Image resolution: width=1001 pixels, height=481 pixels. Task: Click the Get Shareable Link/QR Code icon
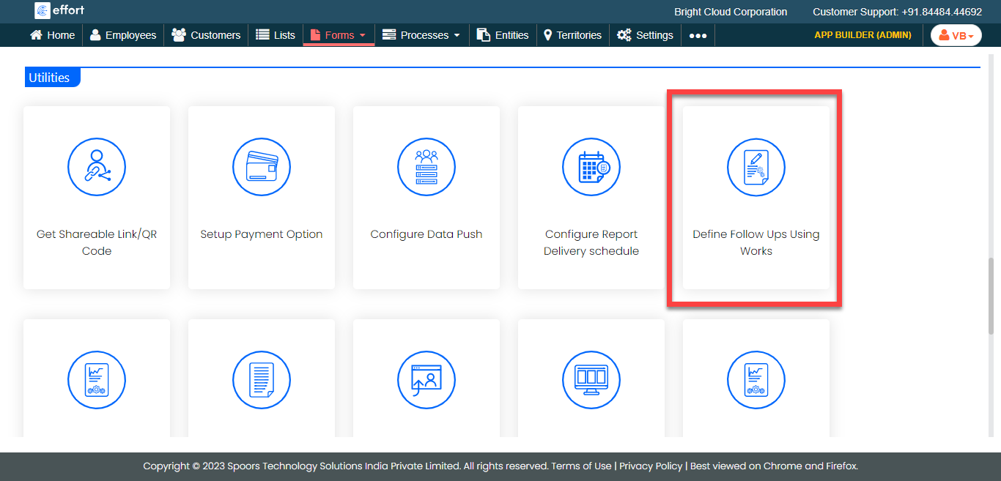click(97, 167)
